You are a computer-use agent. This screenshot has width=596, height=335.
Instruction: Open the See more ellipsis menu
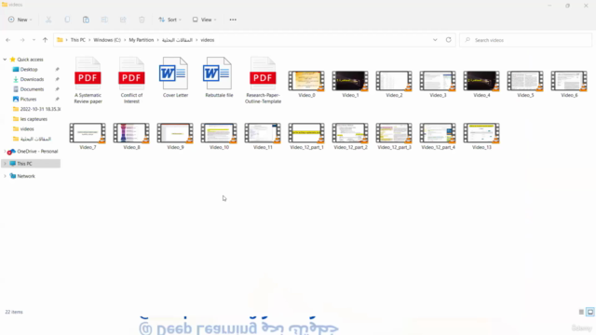[x=233, y=20]
